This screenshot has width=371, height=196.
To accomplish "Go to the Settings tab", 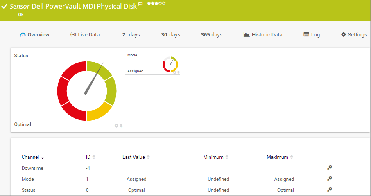I will click(354, 35).
